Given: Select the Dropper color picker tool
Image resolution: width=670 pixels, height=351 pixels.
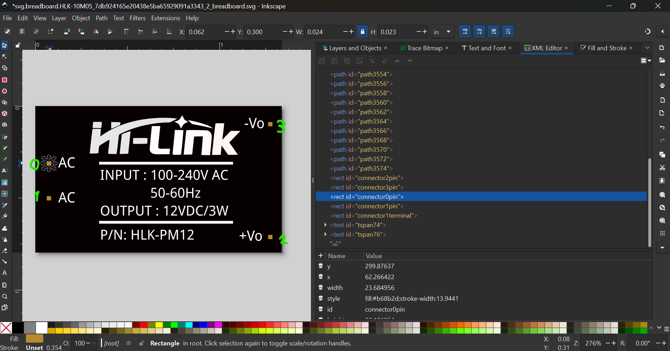Looking at the screenshot, I should pos(5,205).
